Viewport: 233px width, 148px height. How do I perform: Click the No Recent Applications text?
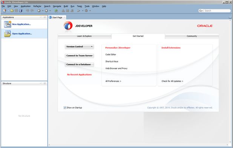(x=79, y=75)
